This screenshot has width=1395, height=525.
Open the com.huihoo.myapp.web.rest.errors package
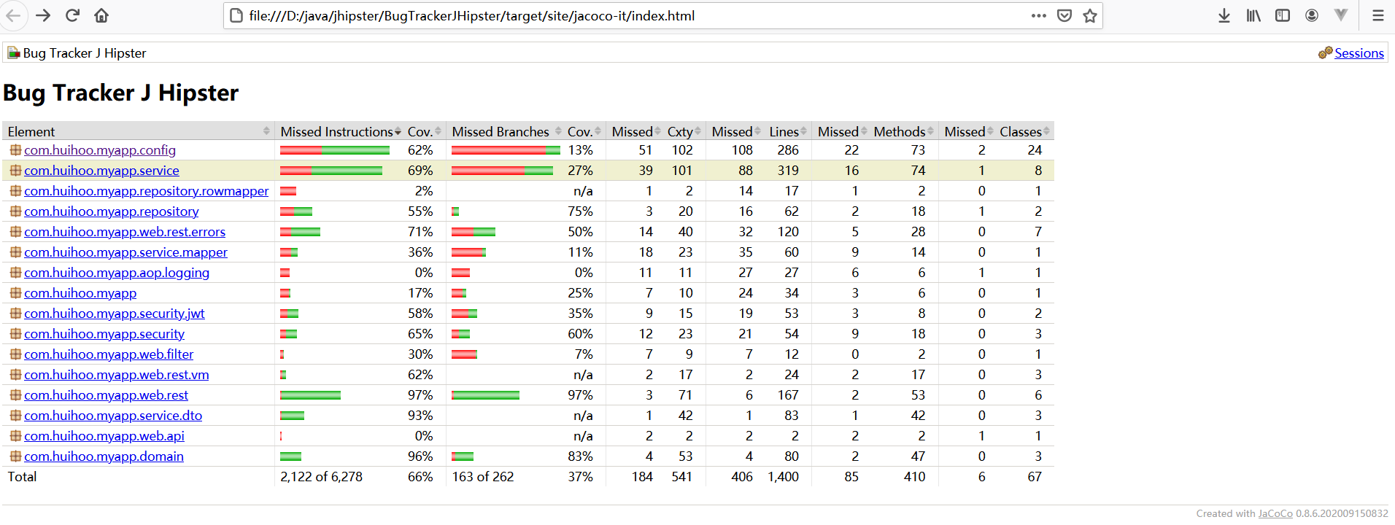click(x=125, y=232)
